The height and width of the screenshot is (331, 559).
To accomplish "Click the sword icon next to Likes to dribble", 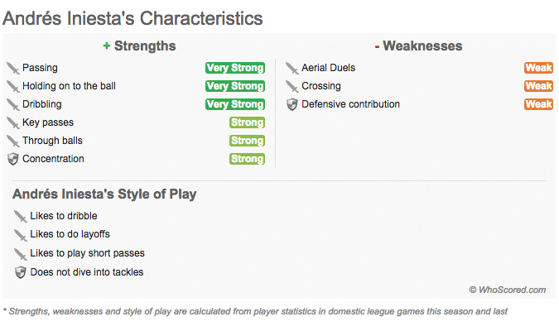I will [21, 217].
